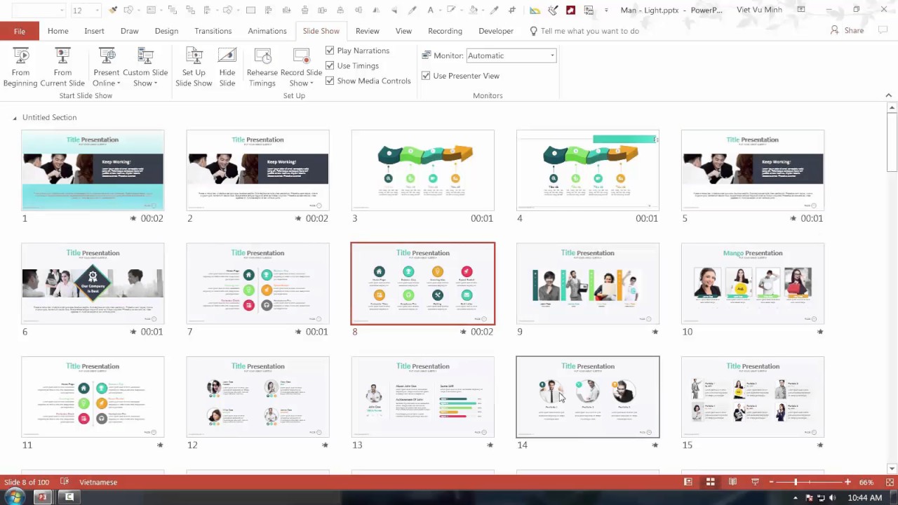The width and height of the screenshot is (898, 505).
Task: Switch to the Home tab
Action: tap(58, 31)
